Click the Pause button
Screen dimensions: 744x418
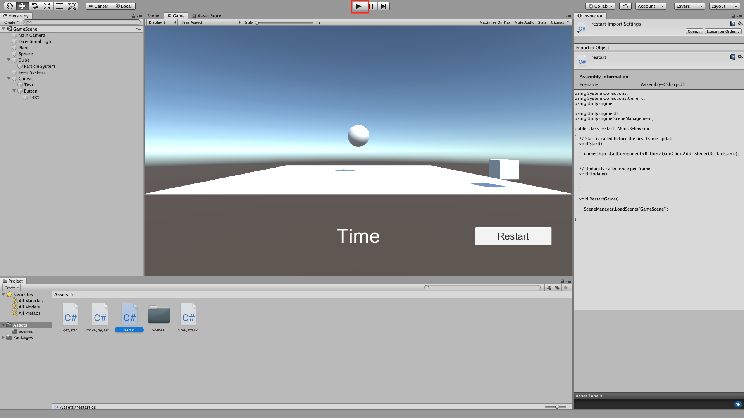click(371, 6)
